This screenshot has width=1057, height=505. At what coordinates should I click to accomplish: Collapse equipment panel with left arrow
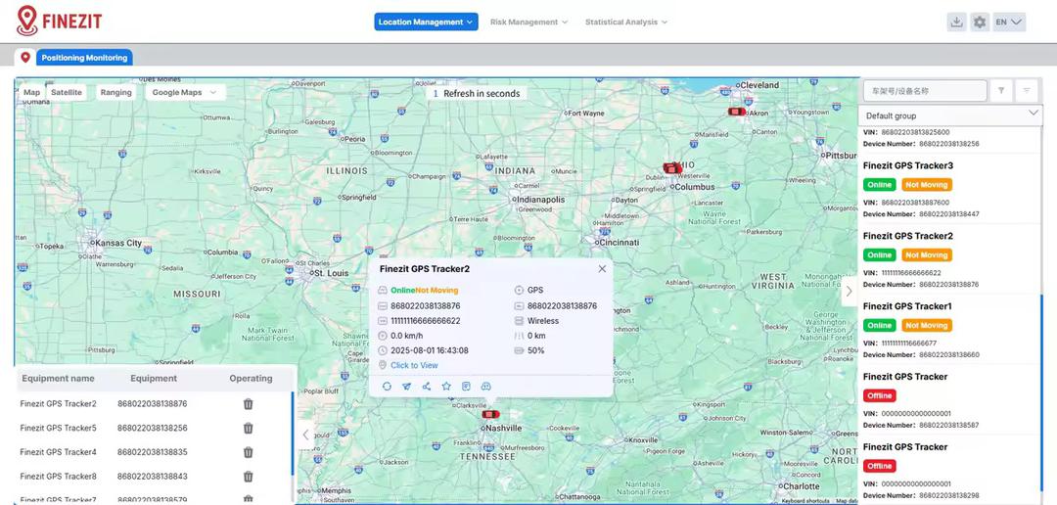[x=305, y=435]
